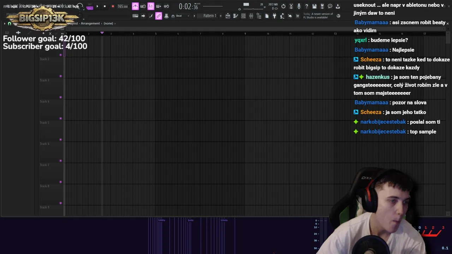This screenshot has height=254, width=452.
Task: Toggle the blend recording overdub button
Action: (x=159, y=6)
